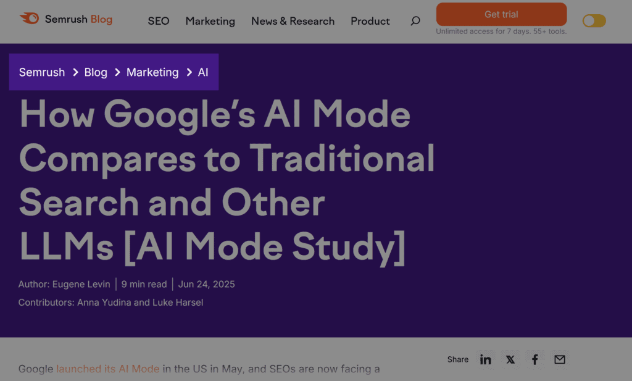
Task: Select SEO in the navigation bar
Action: pos(159,21)
